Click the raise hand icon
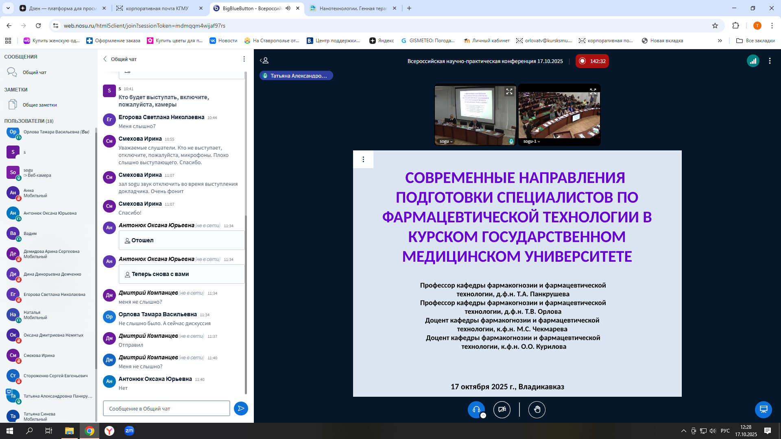 537,409
